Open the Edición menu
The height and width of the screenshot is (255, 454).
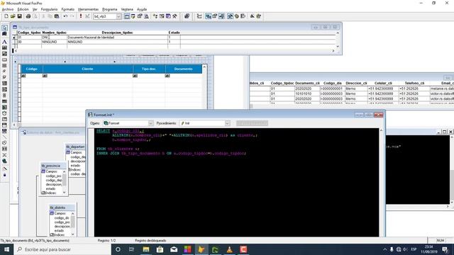(x=23, y=9)
